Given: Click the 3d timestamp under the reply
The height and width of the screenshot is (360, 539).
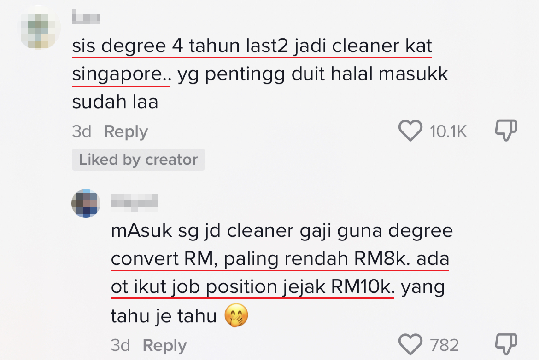Looking at the screenshot, I should click(121, 345).
